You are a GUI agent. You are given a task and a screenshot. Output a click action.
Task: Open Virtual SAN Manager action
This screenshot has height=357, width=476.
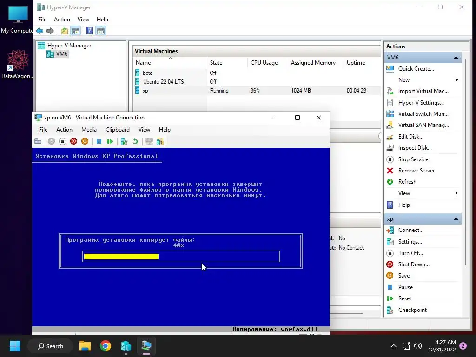tap(423, 125)
